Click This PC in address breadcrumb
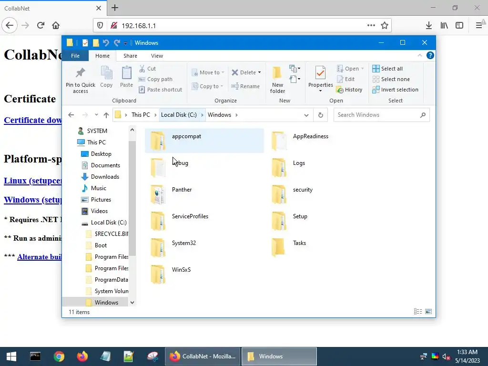 (x=141, y=115)
